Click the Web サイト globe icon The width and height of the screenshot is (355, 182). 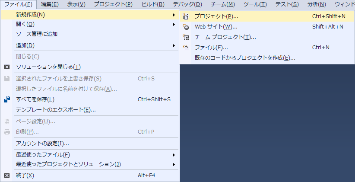186,27
